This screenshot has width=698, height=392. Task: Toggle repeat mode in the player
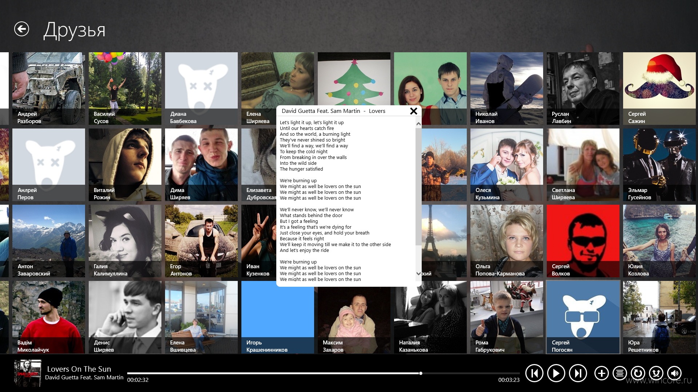click(638, 373)
